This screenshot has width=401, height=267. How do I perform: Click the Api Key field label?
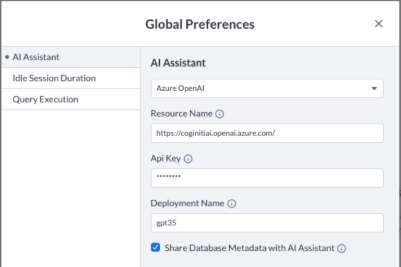(166, 159)
